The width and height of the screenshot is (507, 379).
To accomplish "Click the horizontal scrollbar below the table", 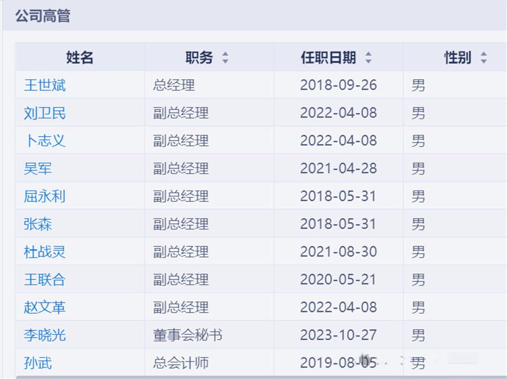I will coord(261,377).
